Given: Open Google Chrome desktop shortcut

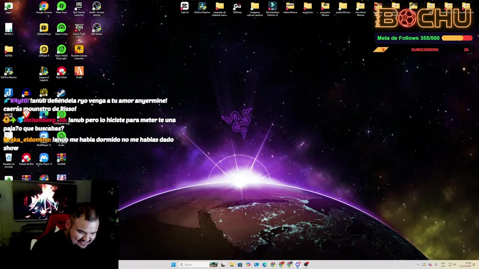Looking at the screenshot, I should point(44,8).
